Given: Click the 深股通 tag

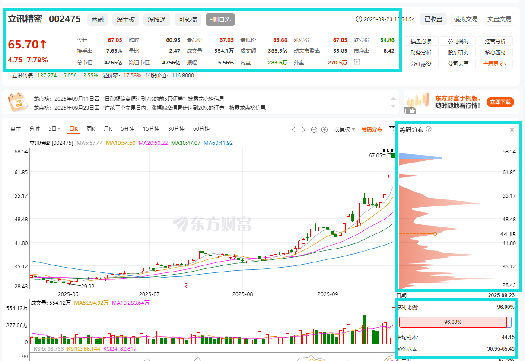Looking at the screenshot, I should [157, 19].
